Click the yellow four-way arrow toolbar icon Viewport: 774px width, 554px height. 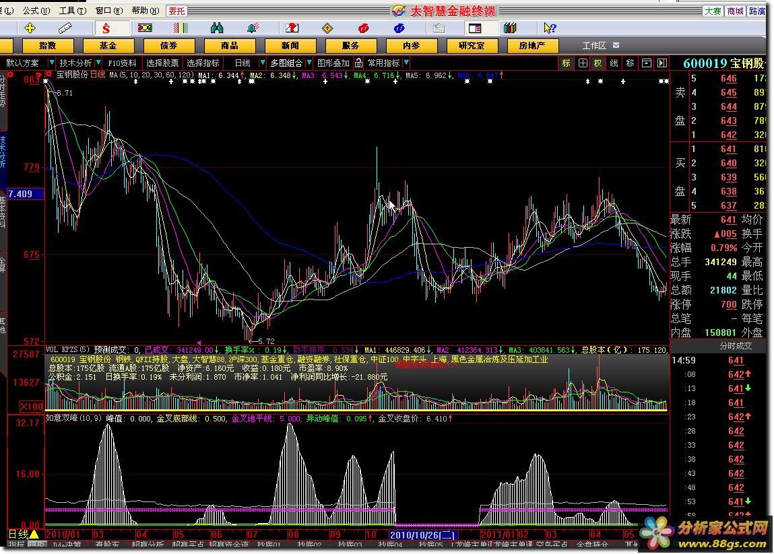coord(30,28)
